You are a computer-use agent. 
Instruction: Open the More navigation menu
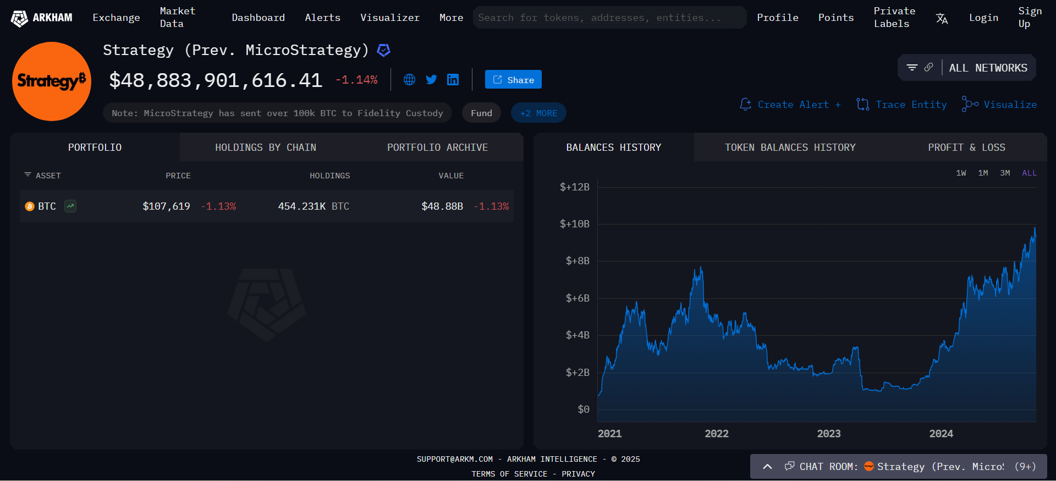tap(451, 18)
